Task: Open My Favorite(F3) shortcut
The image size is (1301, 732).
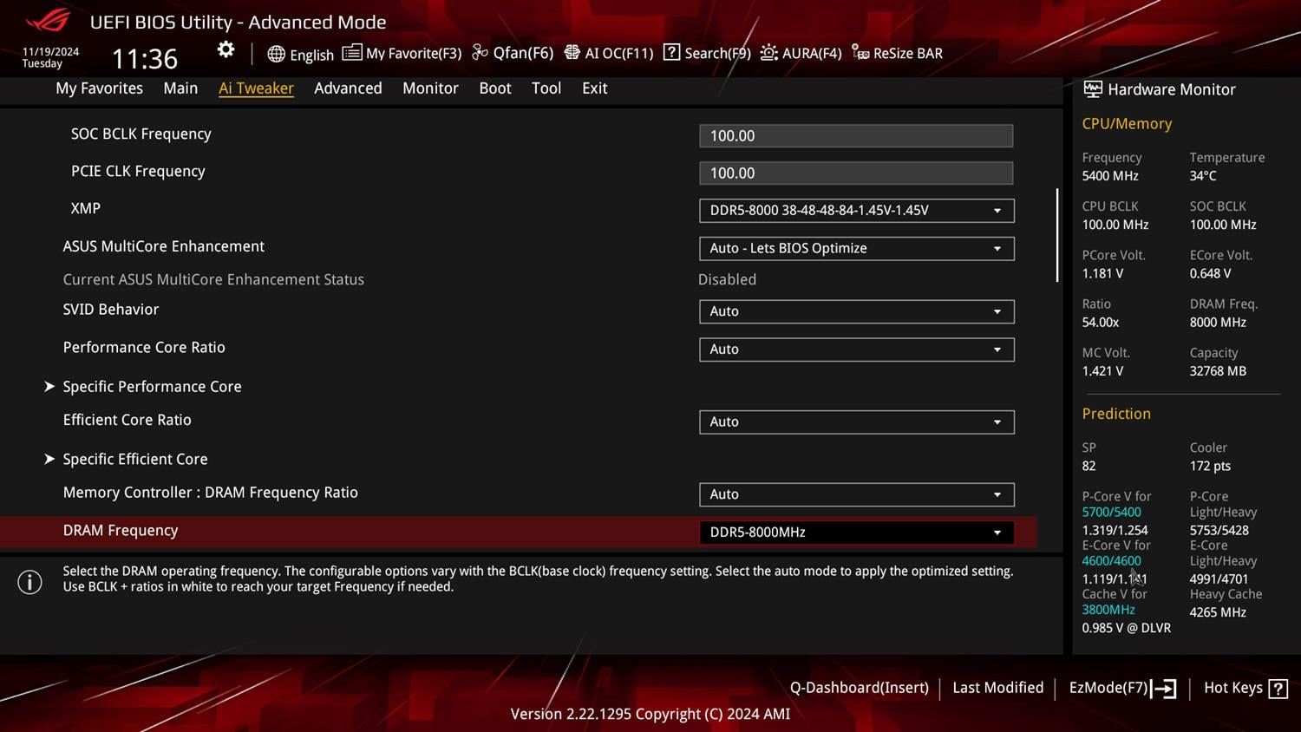Action: click(414, 54)
